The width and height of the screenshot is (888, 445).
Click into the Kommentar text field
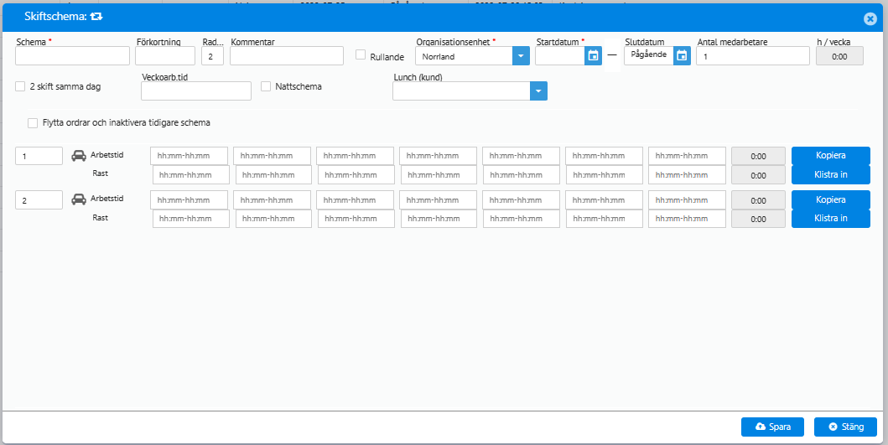click(287, 56)
